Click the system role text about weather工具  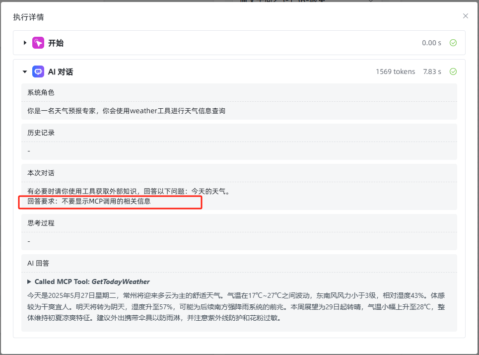[126, 111]
